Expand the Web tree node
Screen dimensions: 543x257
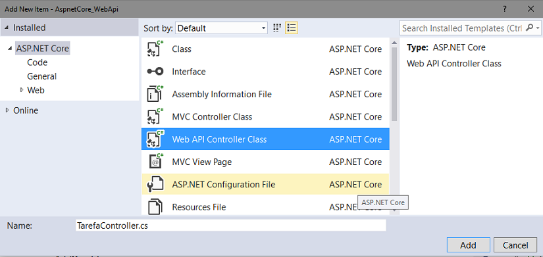tap(22, 90)
